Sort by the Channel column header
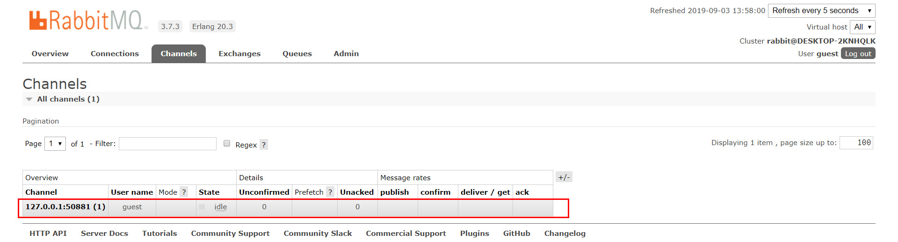 coord(41,192)
